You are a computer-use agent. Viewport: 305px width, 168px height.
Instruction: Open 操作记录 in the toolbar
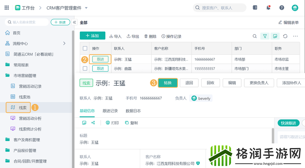171,36
